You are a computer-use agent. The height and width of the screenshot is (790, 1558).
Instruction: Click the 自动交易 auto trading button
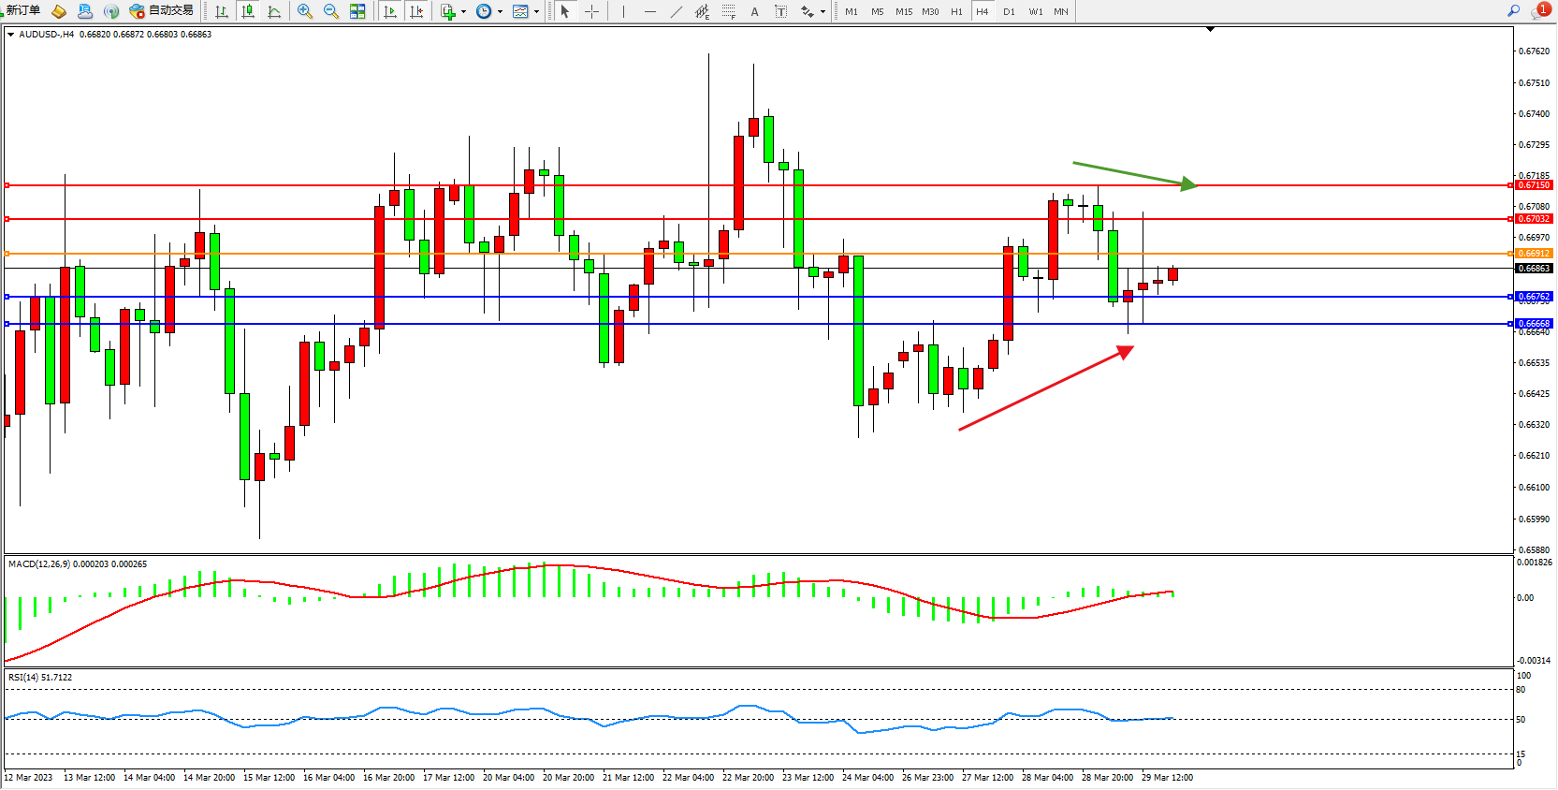tap(162, 11)
